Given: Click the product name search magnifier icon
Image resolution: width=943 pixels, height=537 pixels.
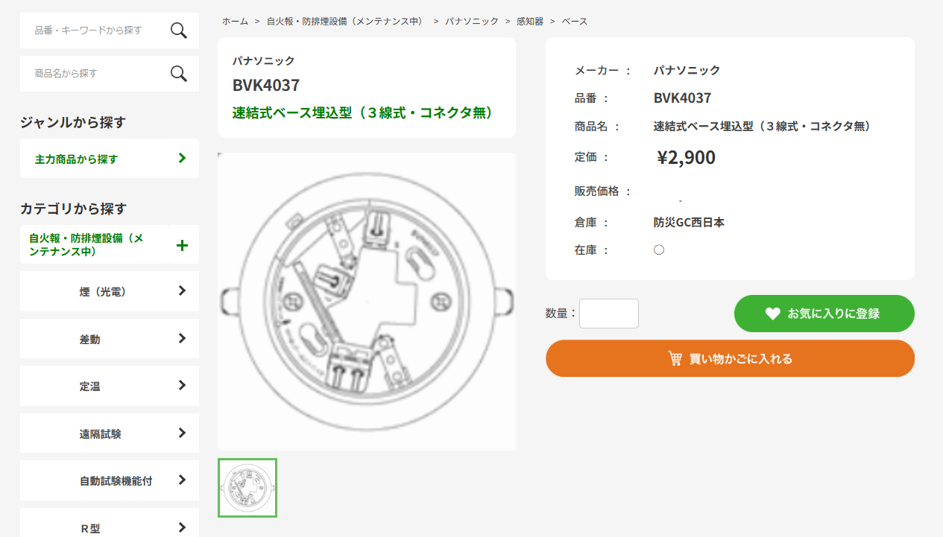Looking at the screenshot, I should pyautogui.click(x=179, y=74).
